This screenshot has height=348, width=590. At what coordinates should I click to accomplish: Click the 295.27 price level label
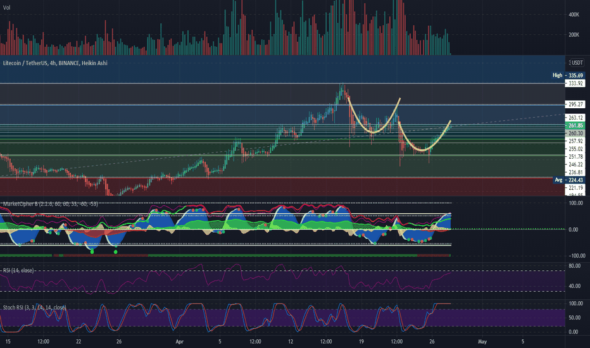tap(575, 104)
